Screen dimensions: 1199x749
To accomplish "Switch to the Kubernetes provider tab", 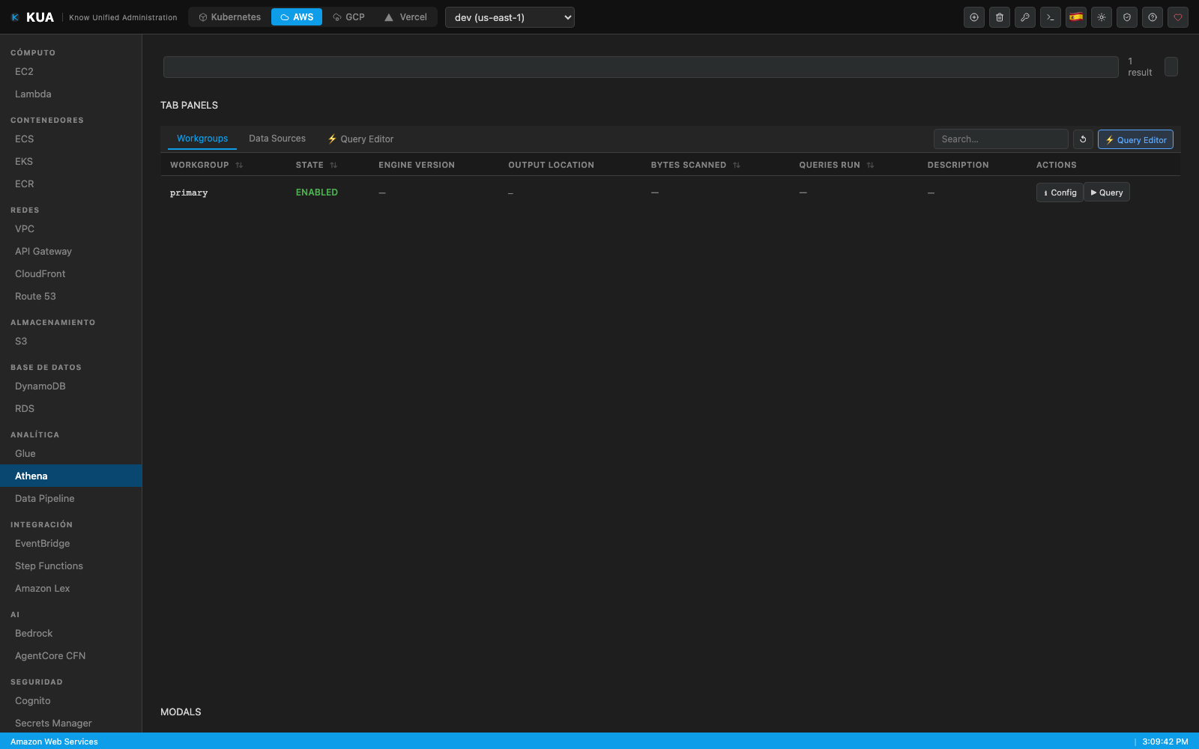I will (x=229, y=17).
